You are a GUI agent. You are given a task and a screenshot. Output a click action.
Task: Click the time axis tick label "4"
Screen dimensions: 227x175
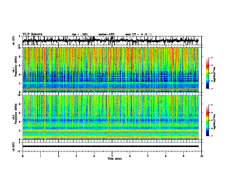point(94,156)
